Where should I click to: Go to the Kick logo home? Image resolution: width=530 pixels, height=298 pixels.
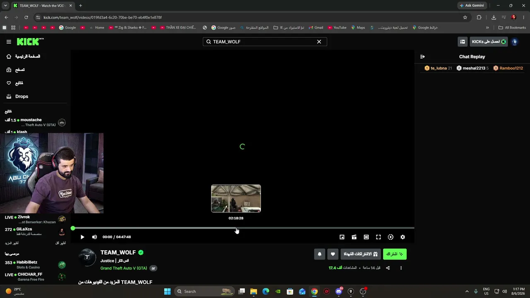tap(30, 41)
